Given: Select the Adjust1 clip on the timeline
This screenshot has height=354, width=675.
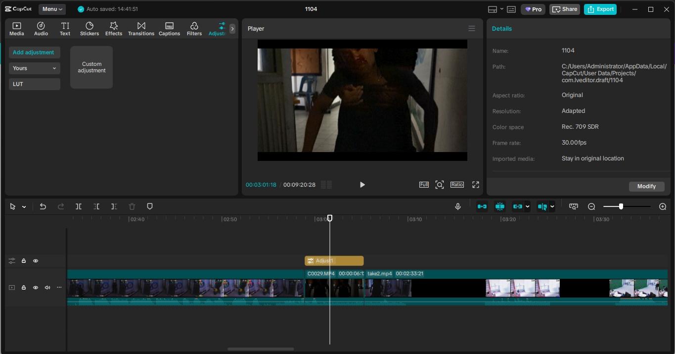Looking at the screenshot, I should 334,261.
